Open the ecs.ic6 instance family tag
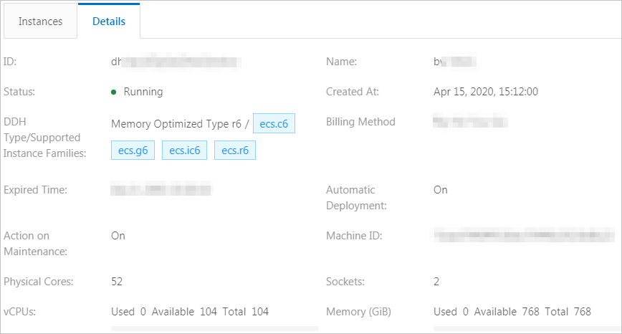The height and width of the screenshot is (334, 622). point(184,151)
